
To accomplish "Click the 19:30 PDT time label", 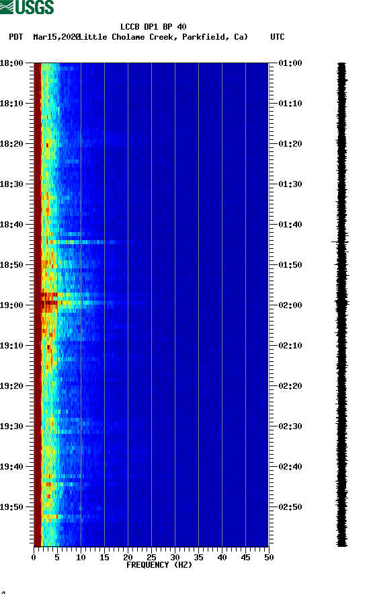I will click(11, 426).
